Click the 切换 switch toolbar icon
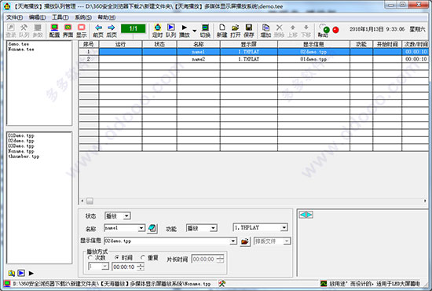The height and width of the screenshot is (291, 432). point(205,31)
